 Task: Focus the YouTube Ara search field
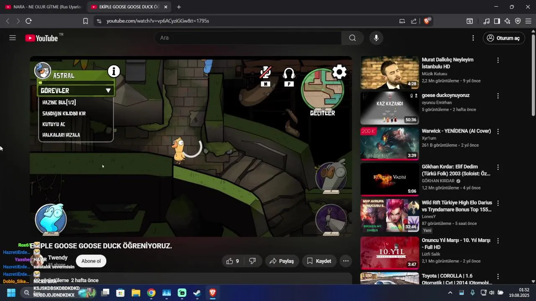(x=248, y=38)
